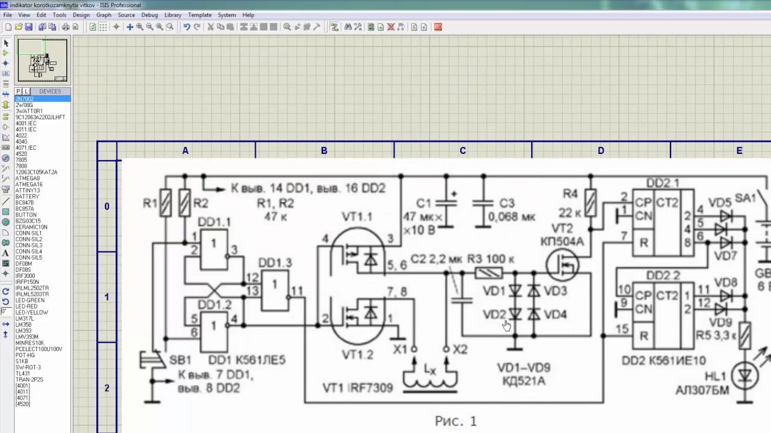Viewport: 771px width, 433px height.
Task: Select the Component Mode tool
Action: 6,53
